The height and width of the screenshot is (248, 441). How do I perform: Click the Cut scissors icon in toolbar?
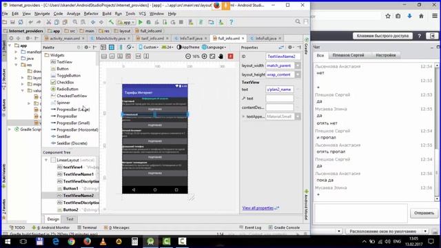coord(49,22)
